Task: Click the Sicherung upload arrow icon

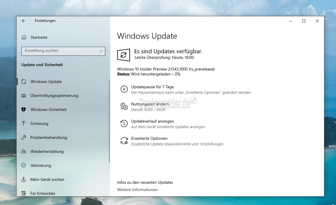Action: (x=24, y=123)
